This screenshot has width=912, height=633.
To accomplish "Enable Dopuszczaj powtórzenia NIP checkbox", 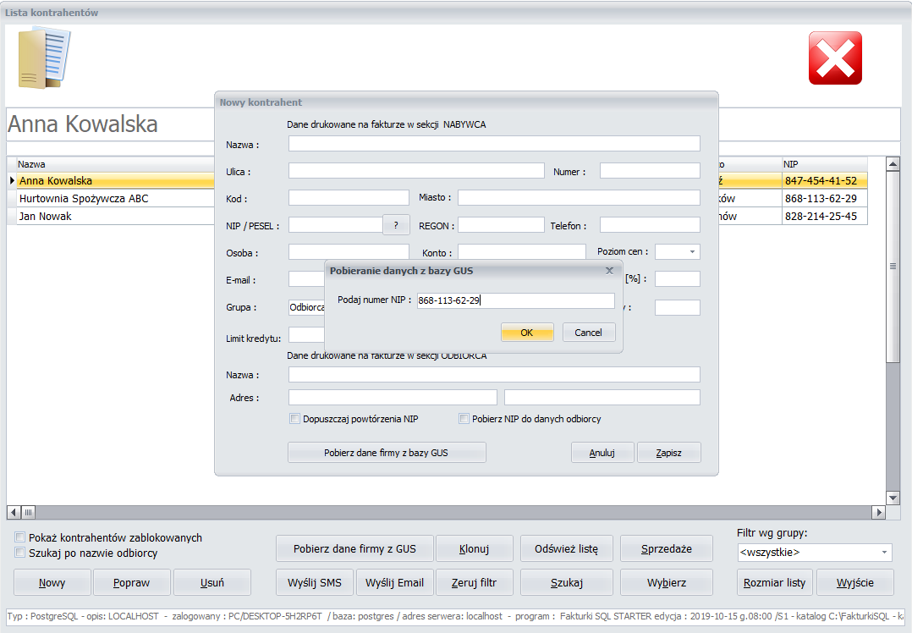I will 295,418.
